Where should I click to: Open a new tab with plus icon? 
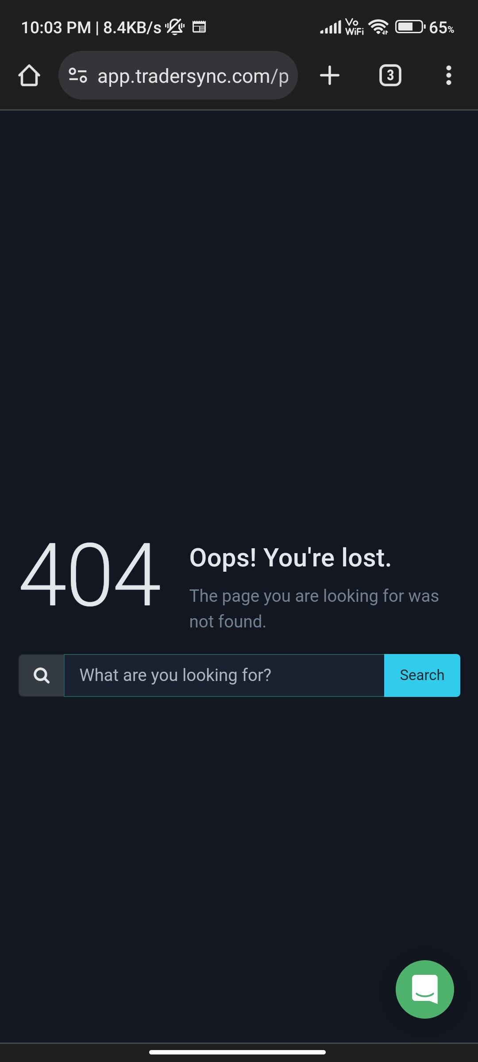(330, 75)
